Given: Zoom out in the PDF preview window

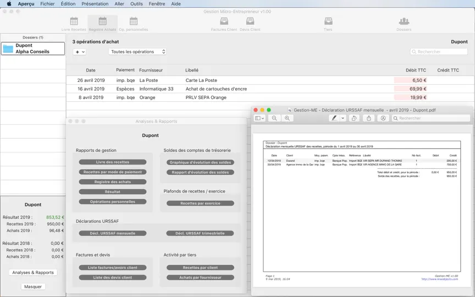Looking at the screenshot, I should pyautogui.click(x=274, y=118).
